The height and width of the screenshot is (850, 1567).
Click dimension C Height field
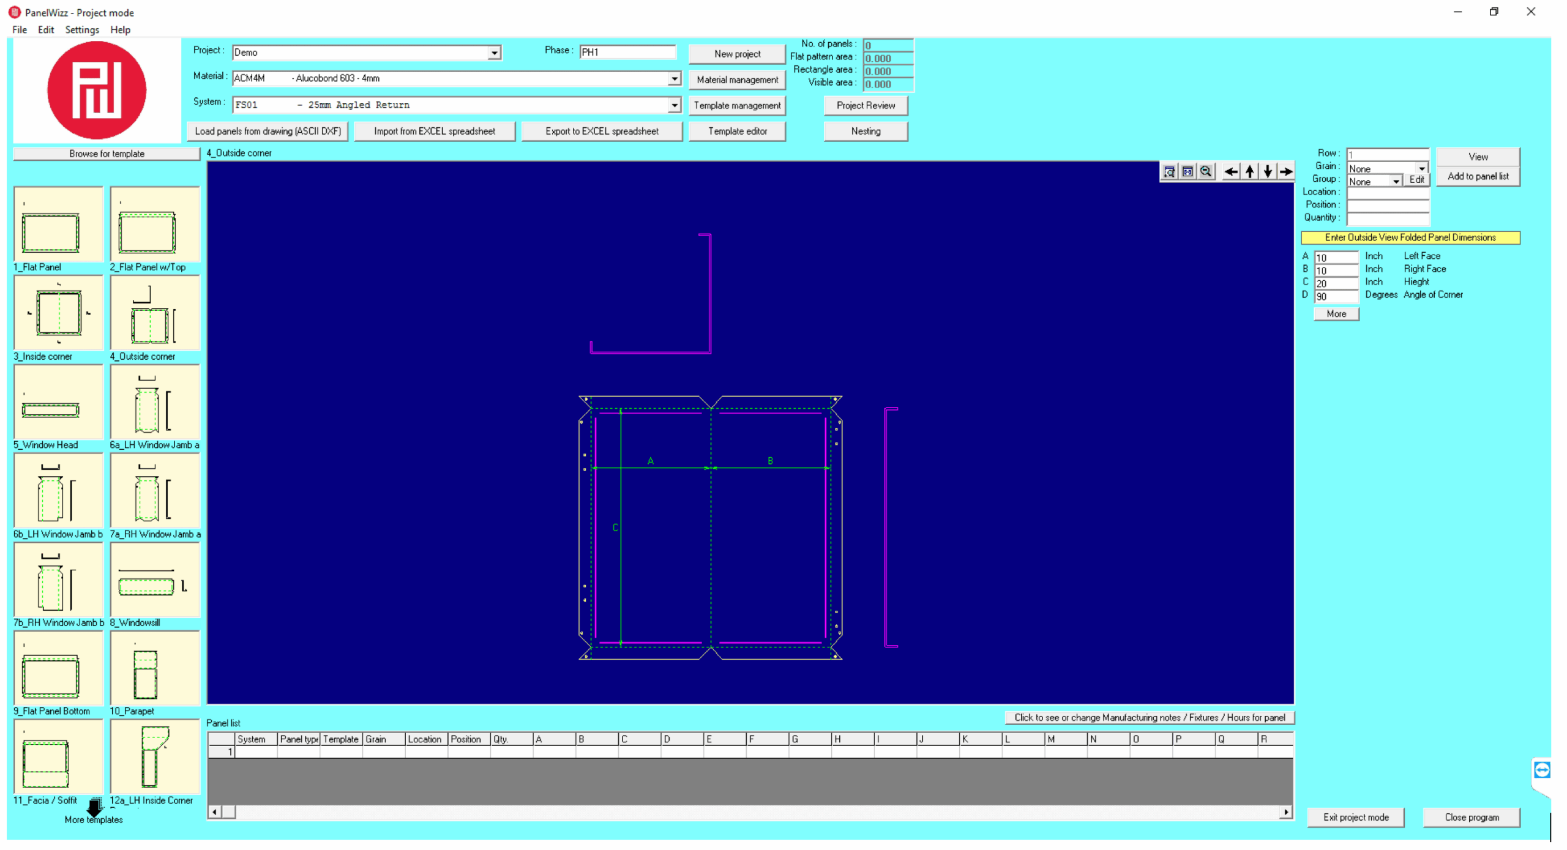tap(1336, 283)
